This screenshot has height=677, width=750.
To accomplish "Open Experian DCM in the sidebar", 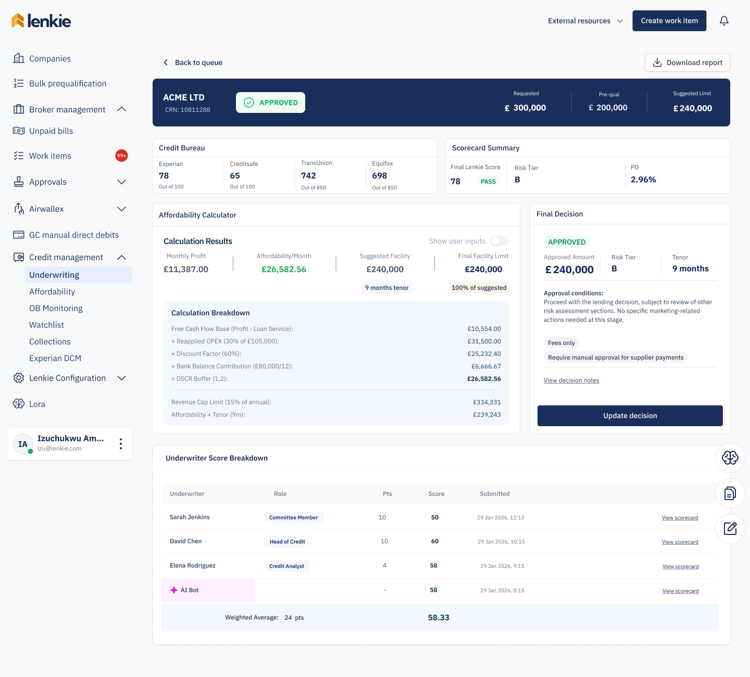I will pos(55,358).
